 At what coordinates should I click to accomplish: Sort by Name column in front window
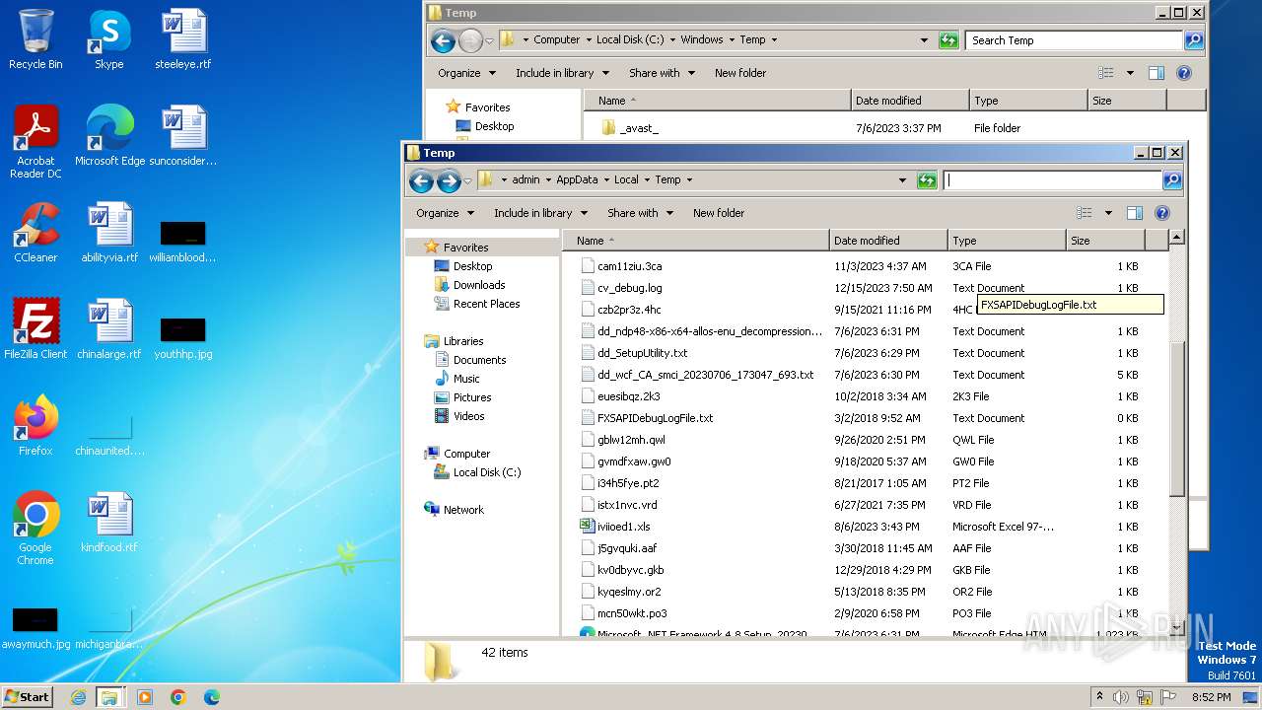(696, 241)
